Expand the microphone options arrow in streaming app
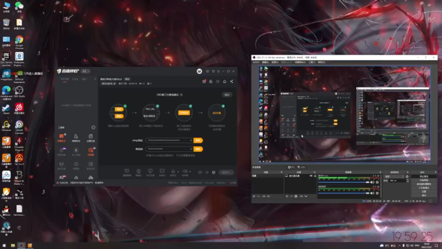This screenshot has width=442, height=249. coord(178,172)
